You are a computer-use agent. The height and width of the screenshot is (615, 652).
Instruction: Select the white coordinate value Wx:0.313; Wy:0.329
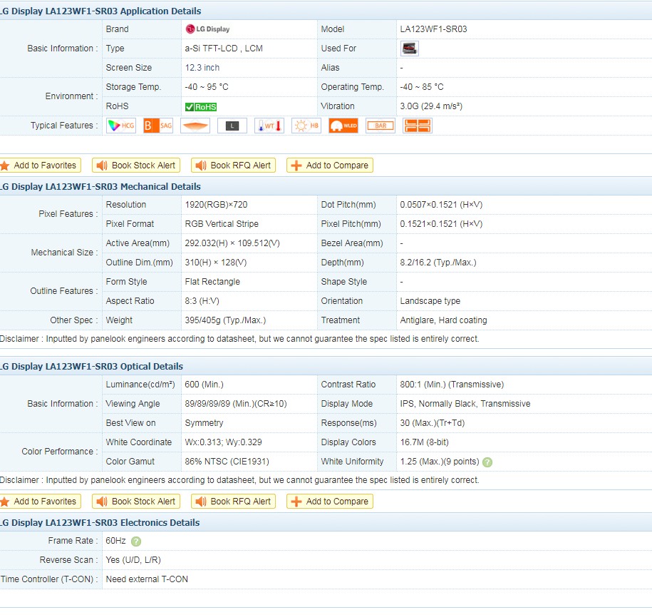(x=223, y=442)
